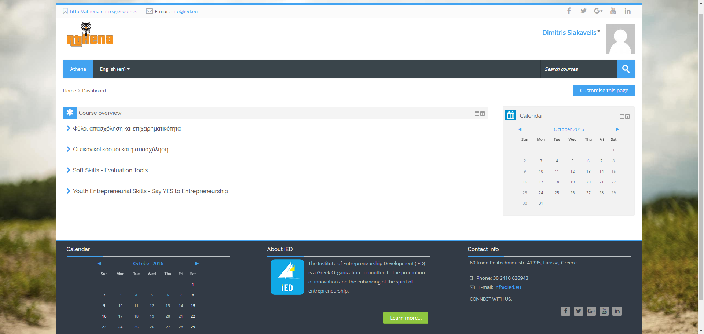The height and width of the screenshot is (334, 704).
Task: Open the Google Plus icon in footer
Action: click(x=591, y=311)
